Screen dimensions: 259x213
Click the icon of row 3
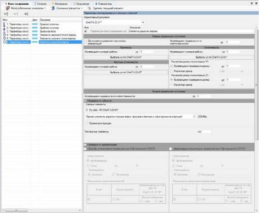4,31
